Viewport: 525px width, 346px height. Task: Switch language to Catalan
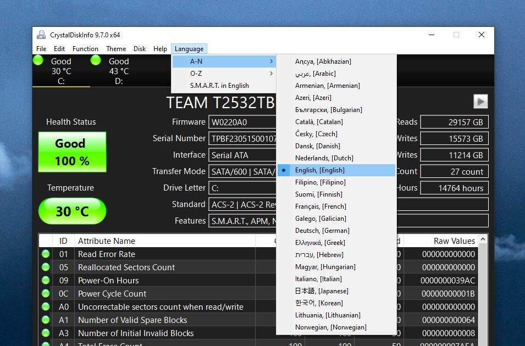(x=336, y=121)
